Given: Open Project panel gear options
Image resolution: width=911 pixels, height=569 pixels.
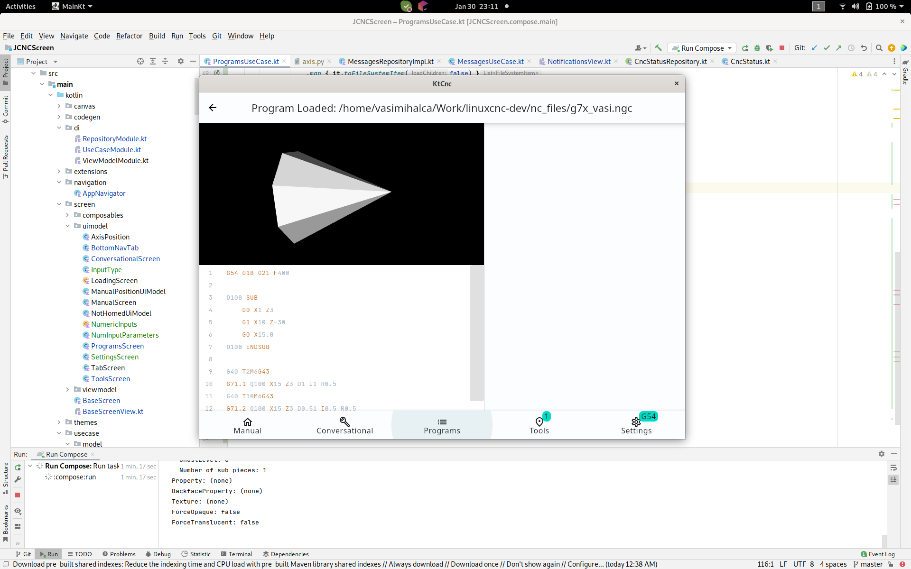Looking at the screenshot, I should [x=181, y=61].
